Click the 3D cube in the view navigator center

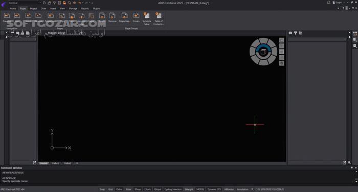pyautogui.click(x=263, y=52)
